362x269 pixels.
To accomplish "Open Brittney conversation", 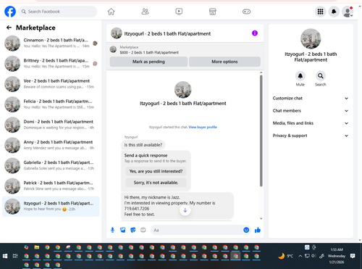I will coord(51,63).
